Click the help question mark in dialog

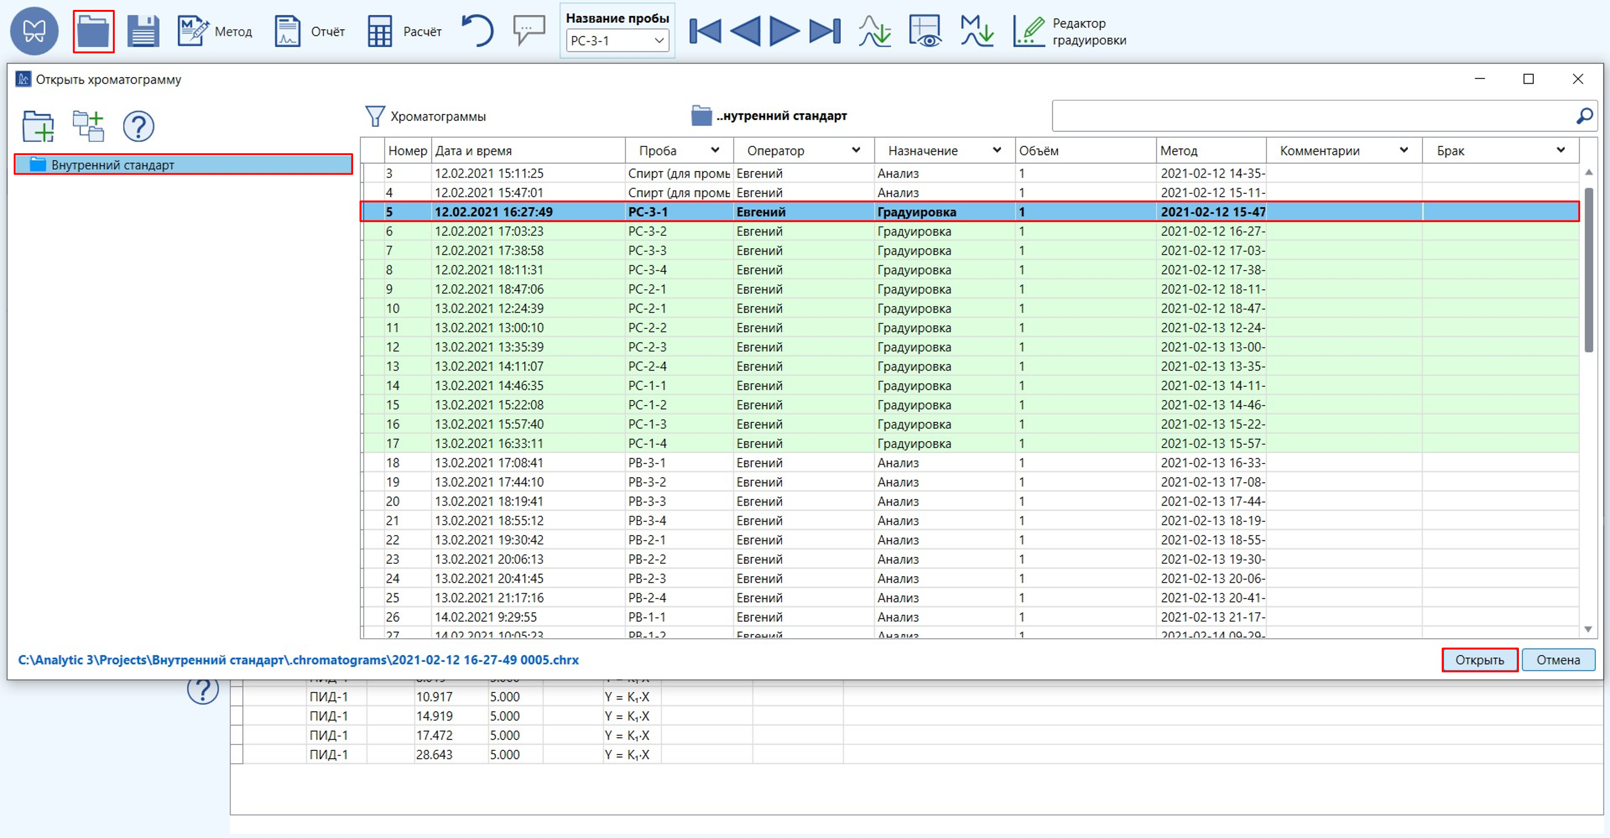click(138, 126)
